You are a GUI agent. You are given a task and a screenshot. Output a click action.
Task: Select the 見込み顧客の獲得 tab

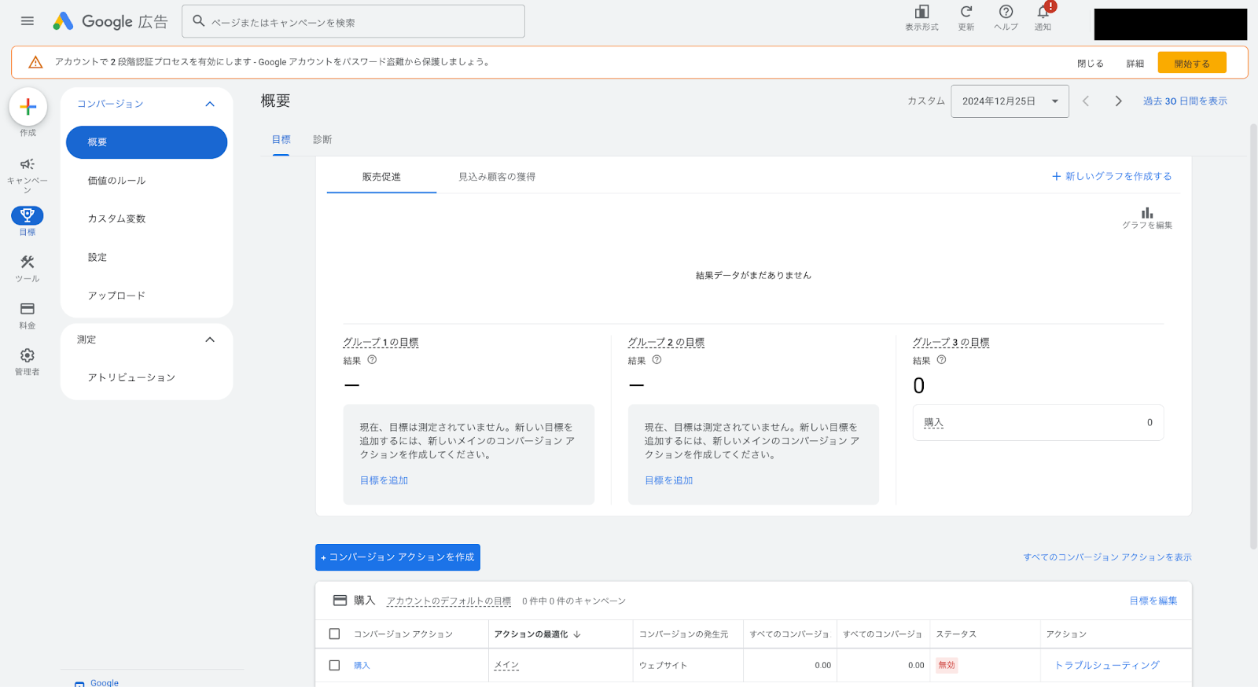[x=497, y=177]
